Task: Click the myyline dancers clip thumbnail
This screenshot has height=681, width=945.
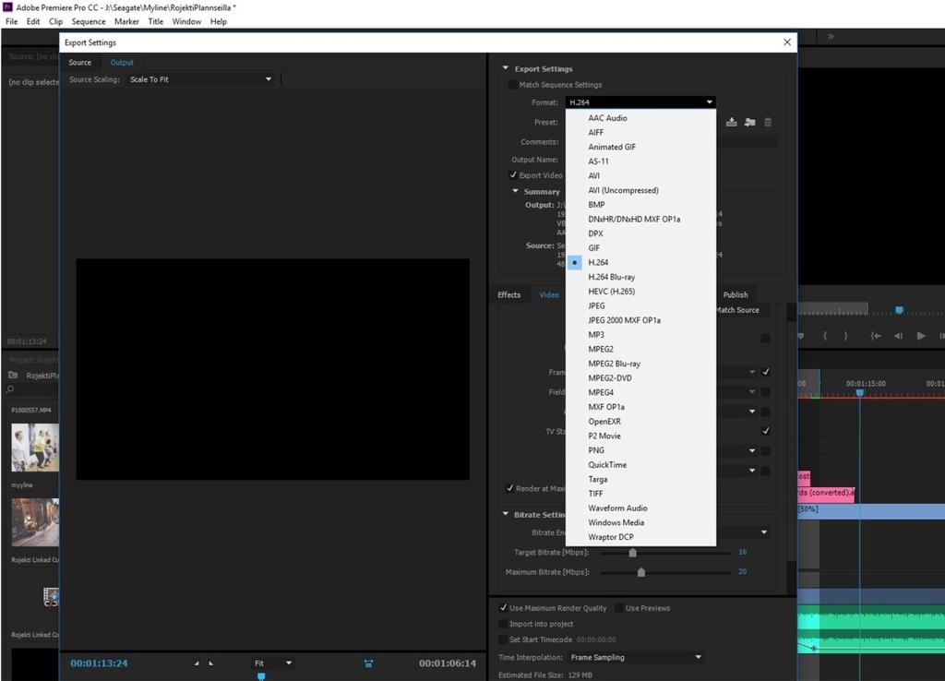Action: coord(35,448)
